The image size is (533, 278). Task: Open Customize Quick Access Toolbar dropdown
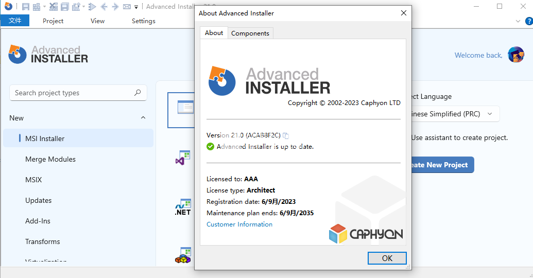[x=136, y=7]
